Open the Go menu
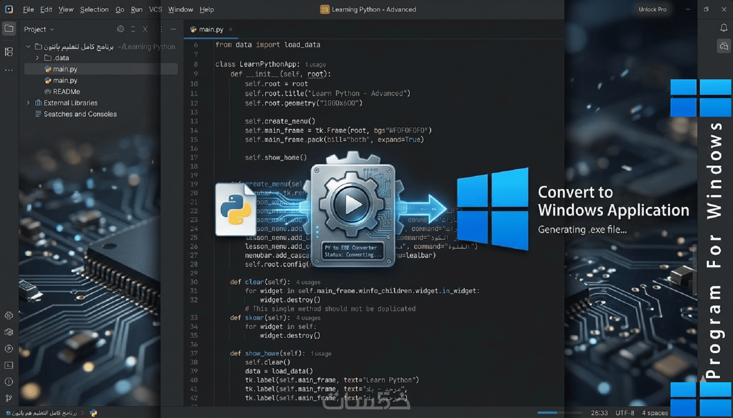This screenshot has width=733, height=418. 120,9
